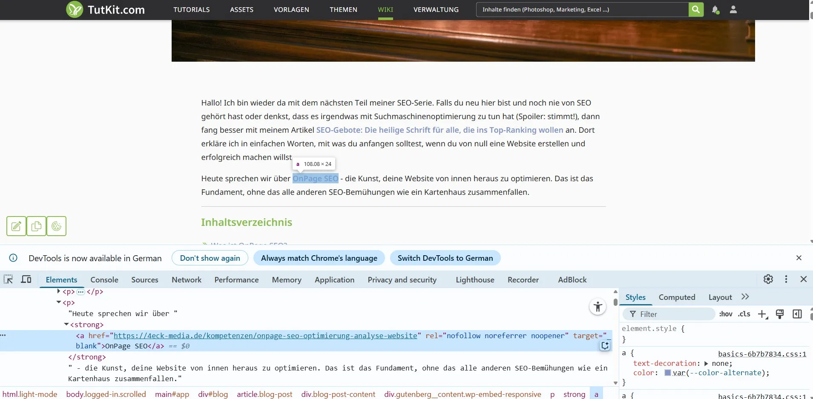
Task: Click Always match Chrome's language button
Action: (319, 258)
